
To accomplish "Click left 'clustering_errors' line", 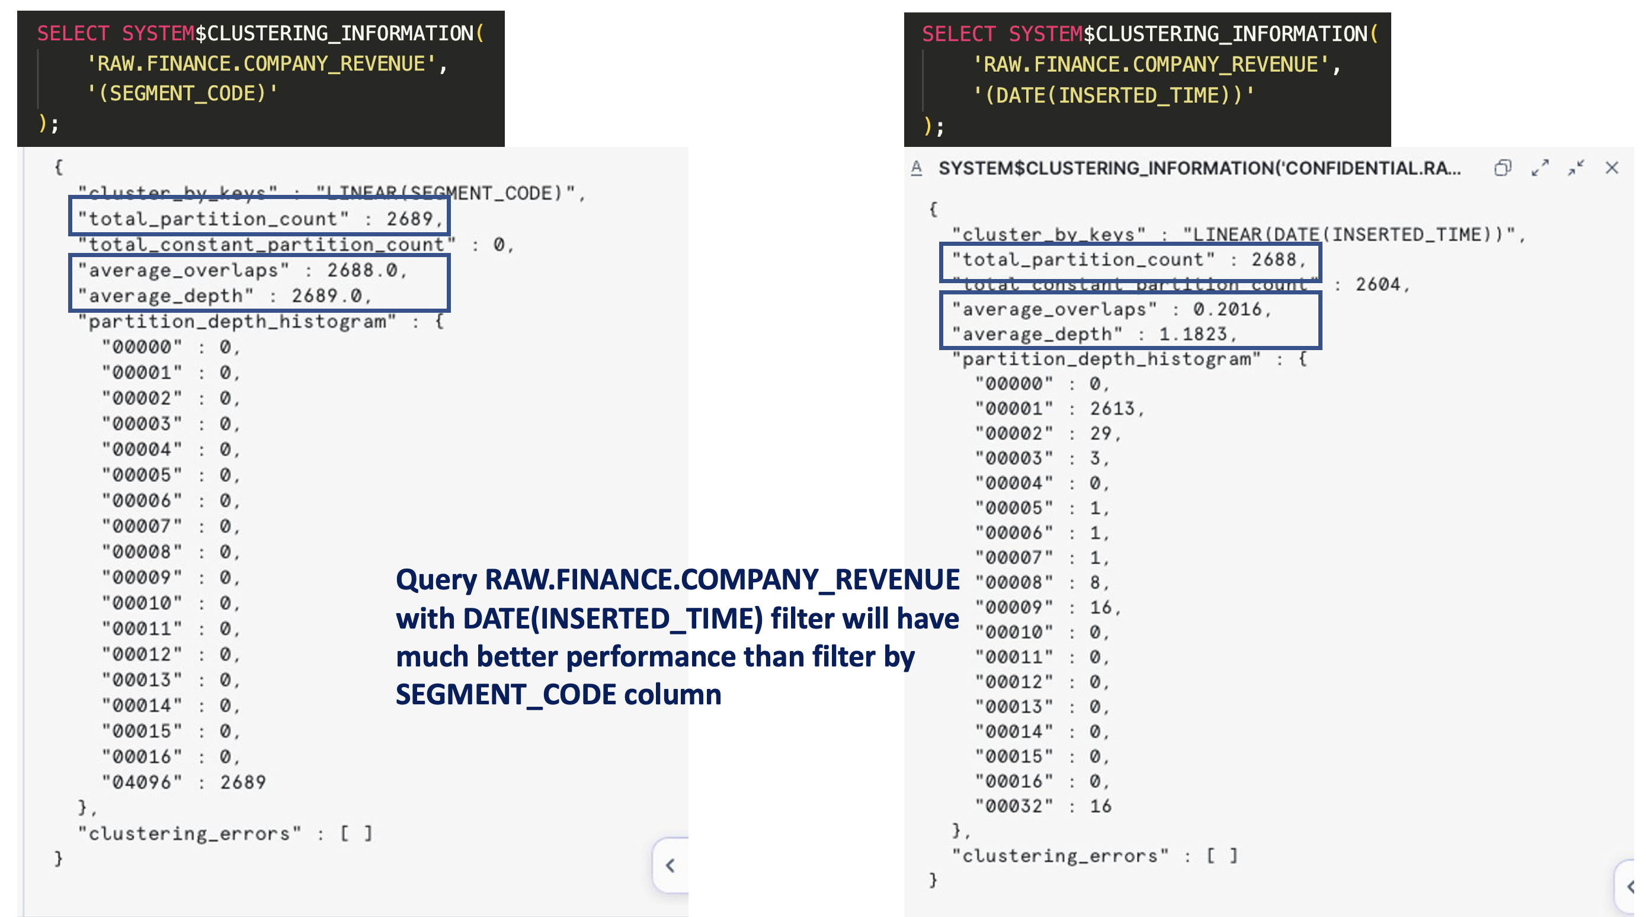I will pos(225,833).
